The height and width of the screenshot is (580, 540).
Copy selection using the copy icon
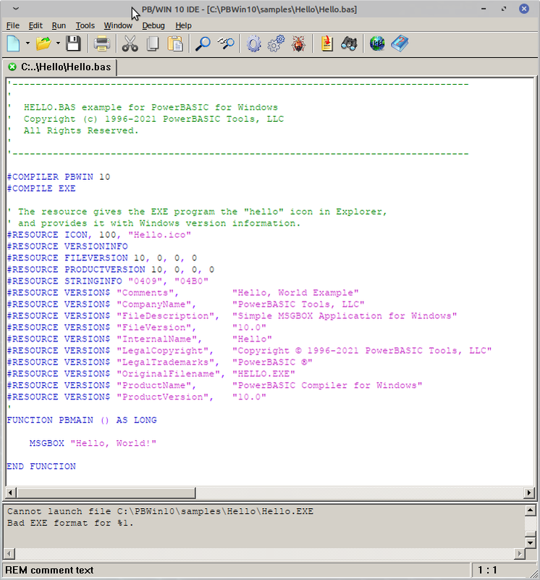pos(153,43)
